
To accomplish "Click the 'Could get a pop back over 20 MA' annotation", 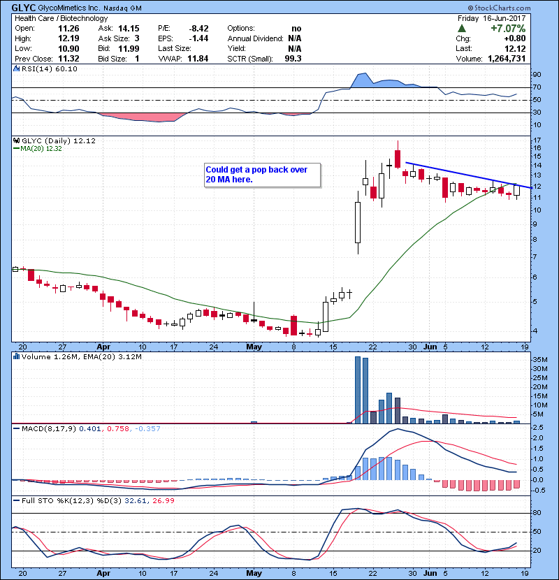I will coord(262,175).
